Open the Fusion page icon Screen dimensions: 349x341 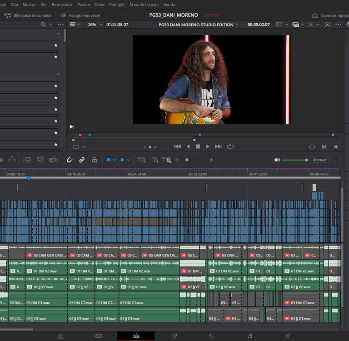(174, 336)
